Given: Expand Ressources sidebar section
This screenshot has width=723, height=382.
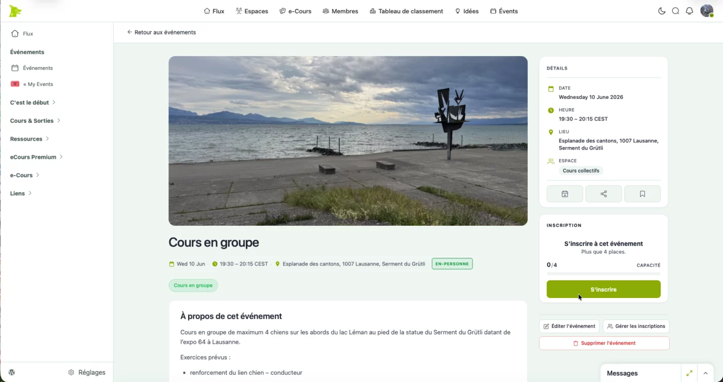Looking at the screenshot, I should (x=29, y=139).
